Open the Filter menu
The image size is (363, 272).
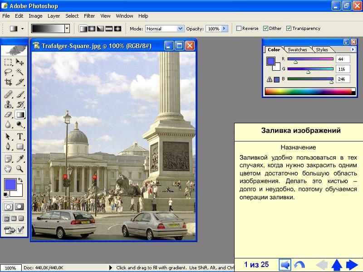(x=89, y=16)
